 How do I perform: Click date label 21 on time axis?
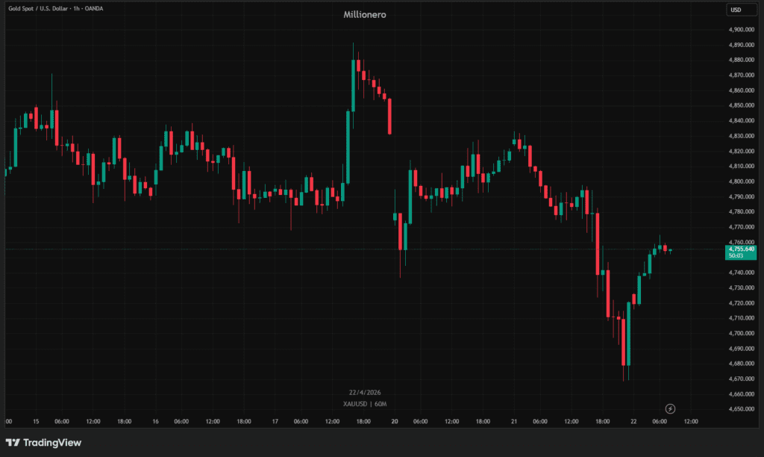click(x=514, y=421)
